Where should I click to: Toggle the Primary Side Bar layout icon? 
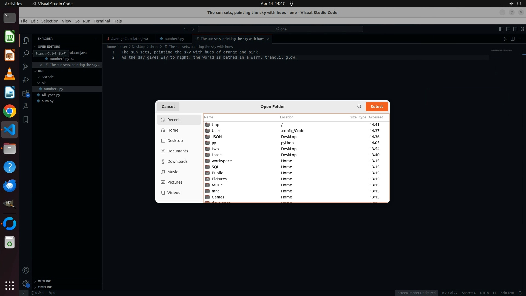[501, 29]
